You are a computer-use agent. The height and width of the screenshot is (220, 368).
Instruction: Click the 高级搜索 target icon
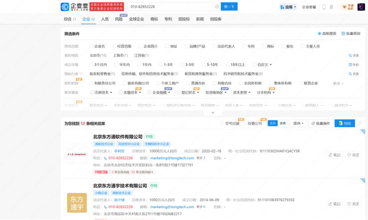point(319,34)
